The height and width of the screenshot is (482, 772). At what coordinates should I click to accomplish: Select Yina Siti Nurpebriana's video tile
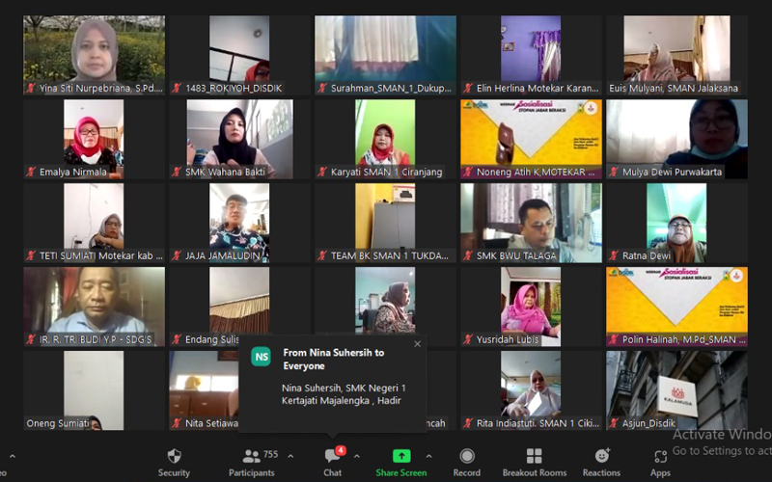(x=94, y=48)
